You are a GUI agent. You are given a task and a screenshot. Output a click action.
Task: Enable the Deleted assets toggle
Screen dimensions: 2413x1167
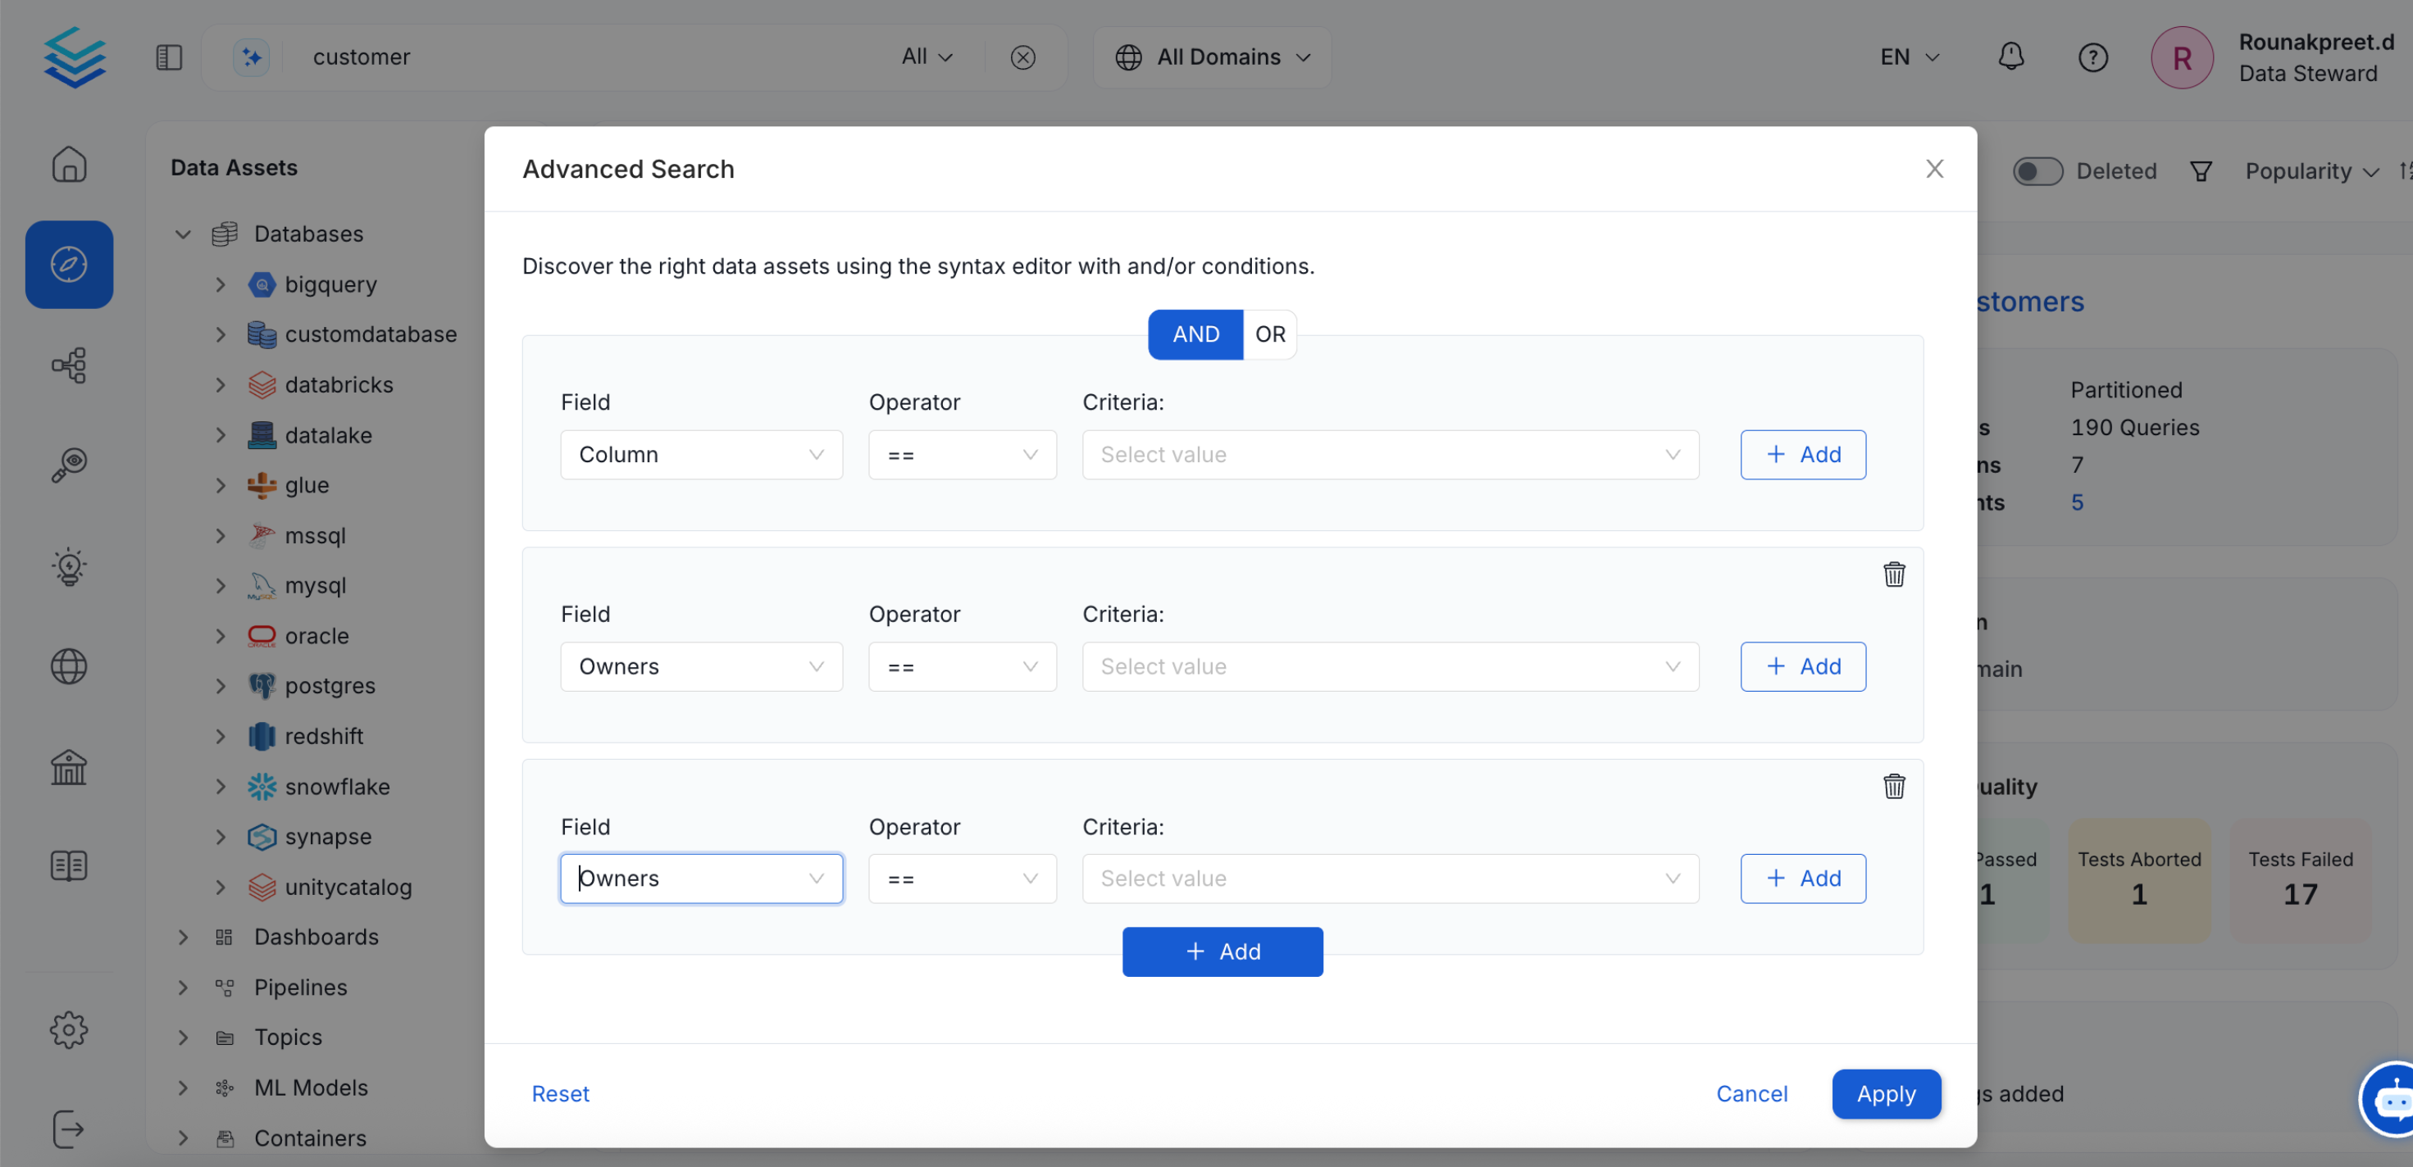pyautogui.click(x=2037, y=170)
